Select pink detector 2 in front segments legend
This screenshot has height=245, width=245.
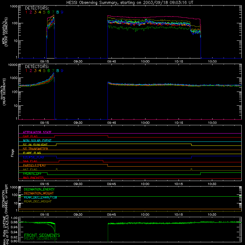click(x=31, y=12)
